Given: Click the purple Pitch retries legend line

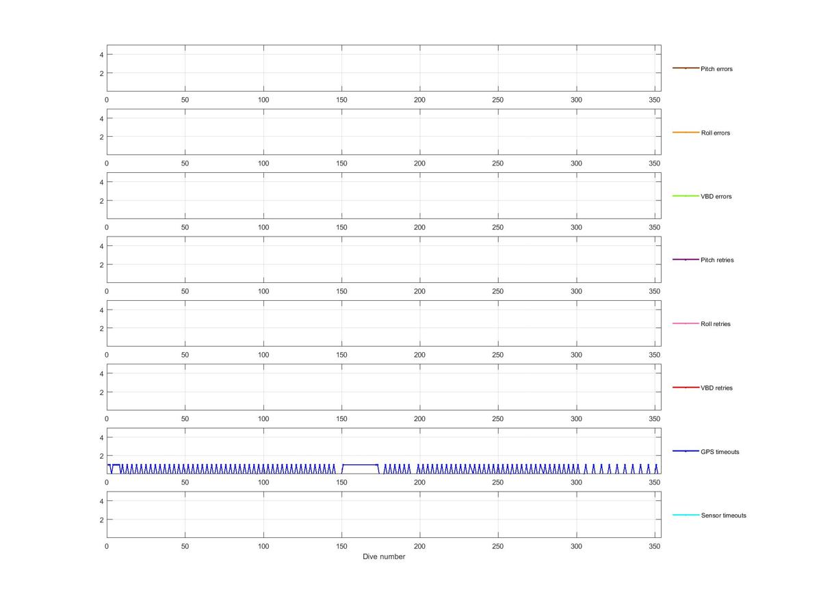Looking at the screenshot, I should click(686, 260).
